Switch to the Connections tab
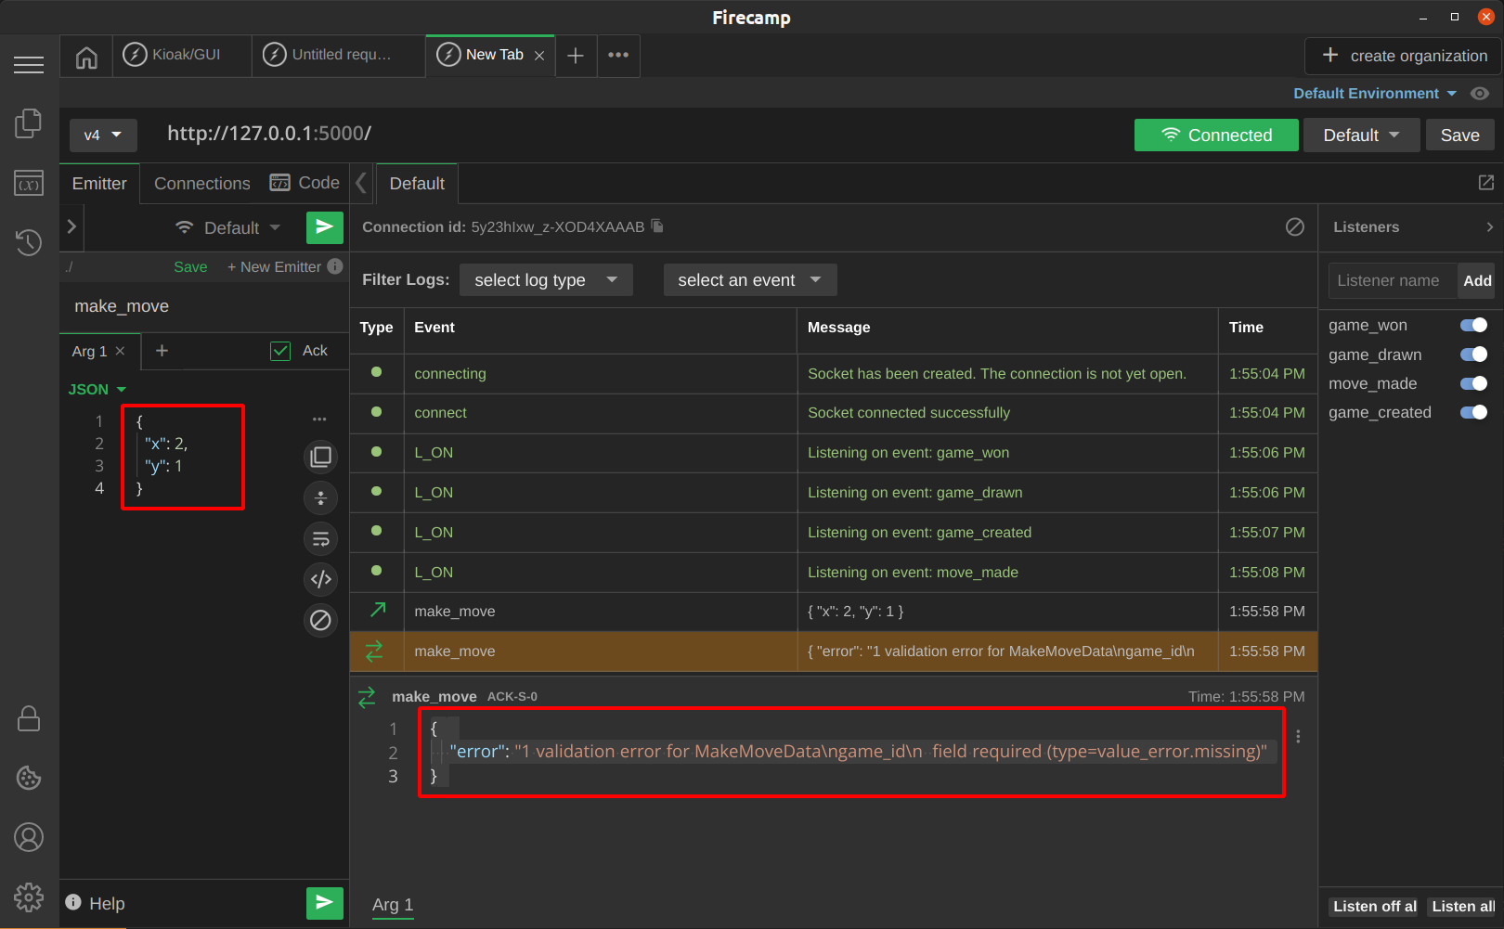This screenshot has height=929, width=1504. [201, 184]
